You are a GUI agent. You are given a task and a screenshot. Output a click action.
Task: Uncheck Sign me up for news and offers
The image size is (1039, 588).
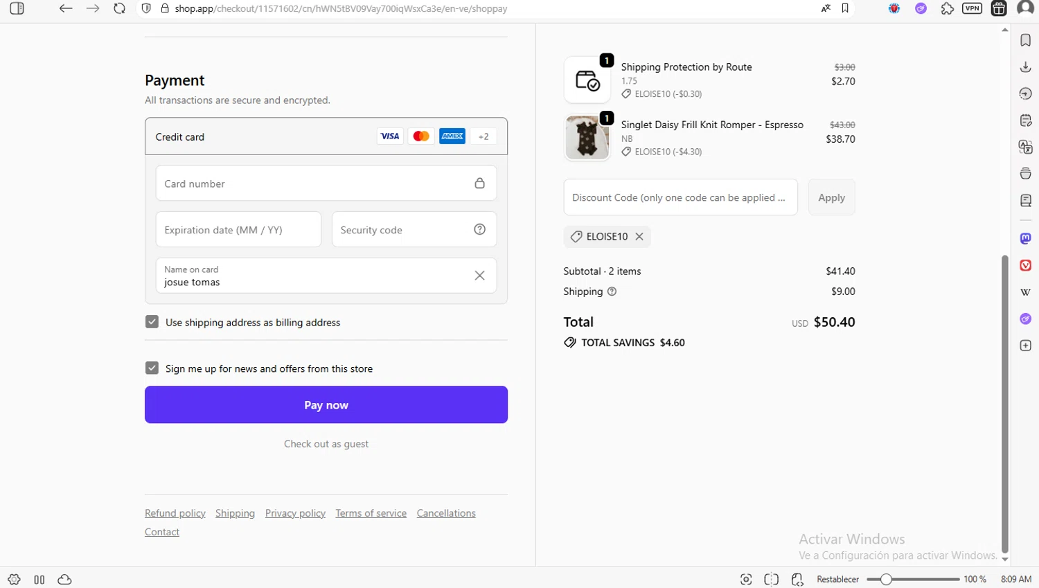[152, 368]
